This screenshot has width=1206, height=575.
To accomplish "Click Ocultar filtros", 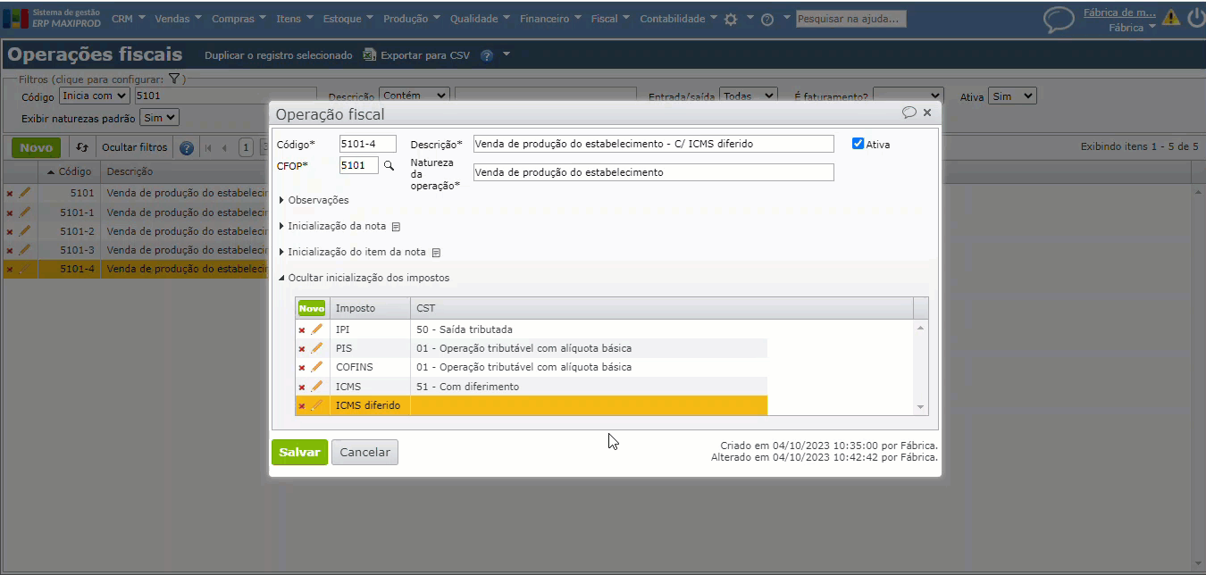I will click(x=134, y=147).
